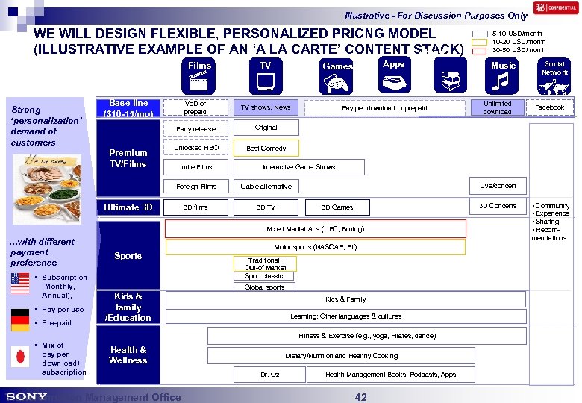Click the Unlocked HBO box
Screen dimensions: 582x403
[x=195, y=147]
